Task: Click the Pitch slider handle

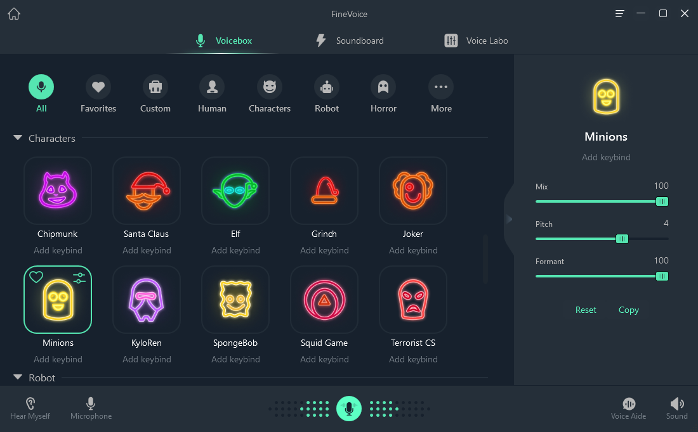Action: (622, 239)
